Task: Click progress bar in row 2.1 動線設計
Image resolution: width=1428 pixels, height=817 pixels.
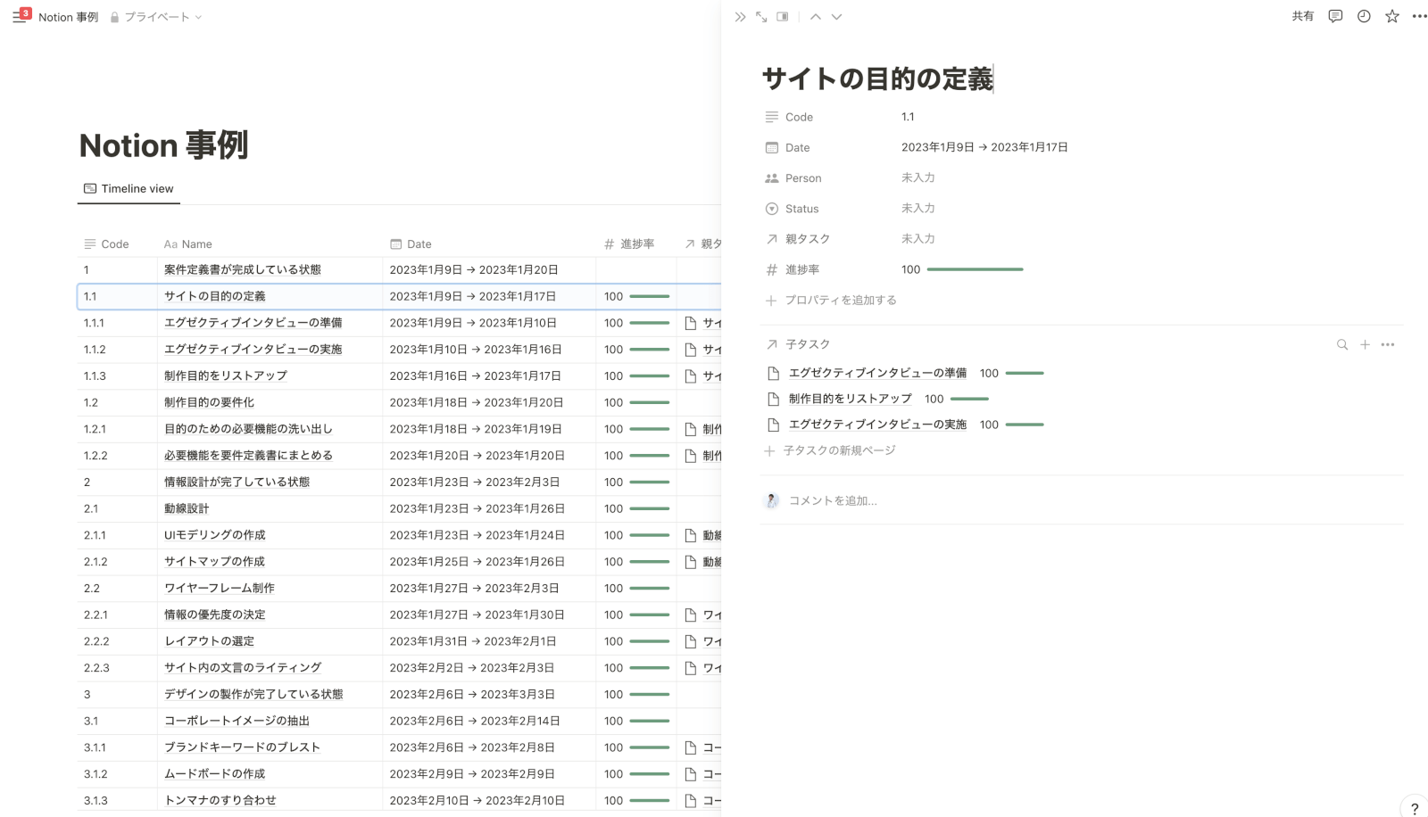Action: point(649,508)
